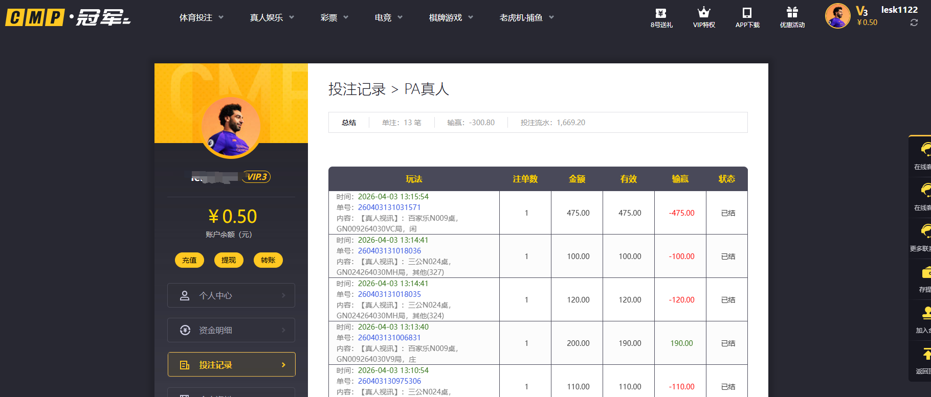Image resolution: width=931 pixels, height=397 pixels.
Task: Open the 资金明细 menu item
Action: point(231,330)
